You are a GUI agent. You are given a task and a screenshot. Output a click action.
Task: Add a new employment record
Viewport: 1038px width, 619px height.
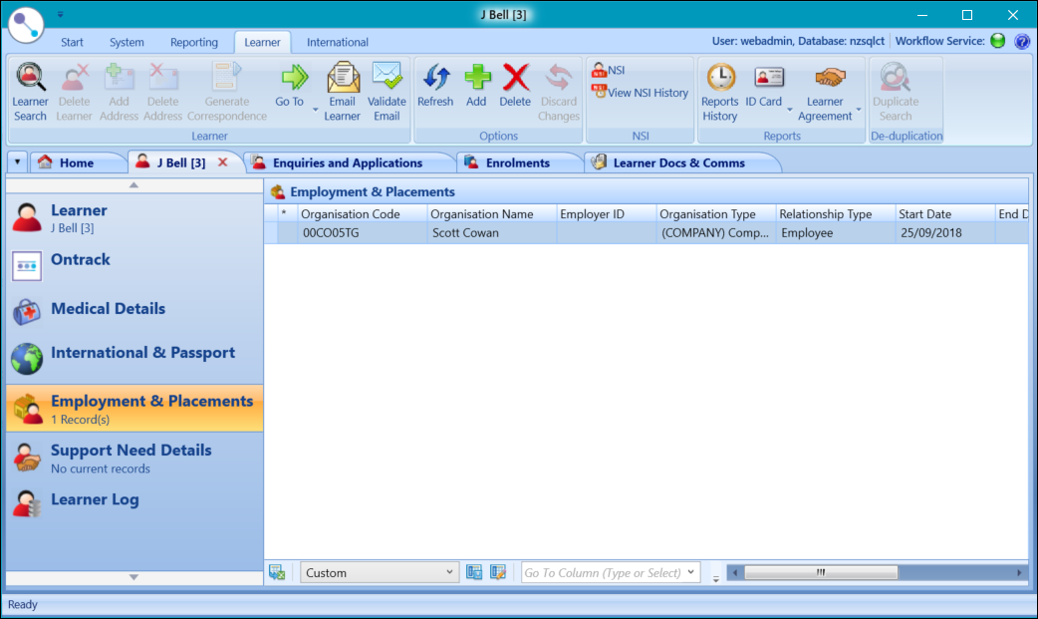tap(476, 90)
